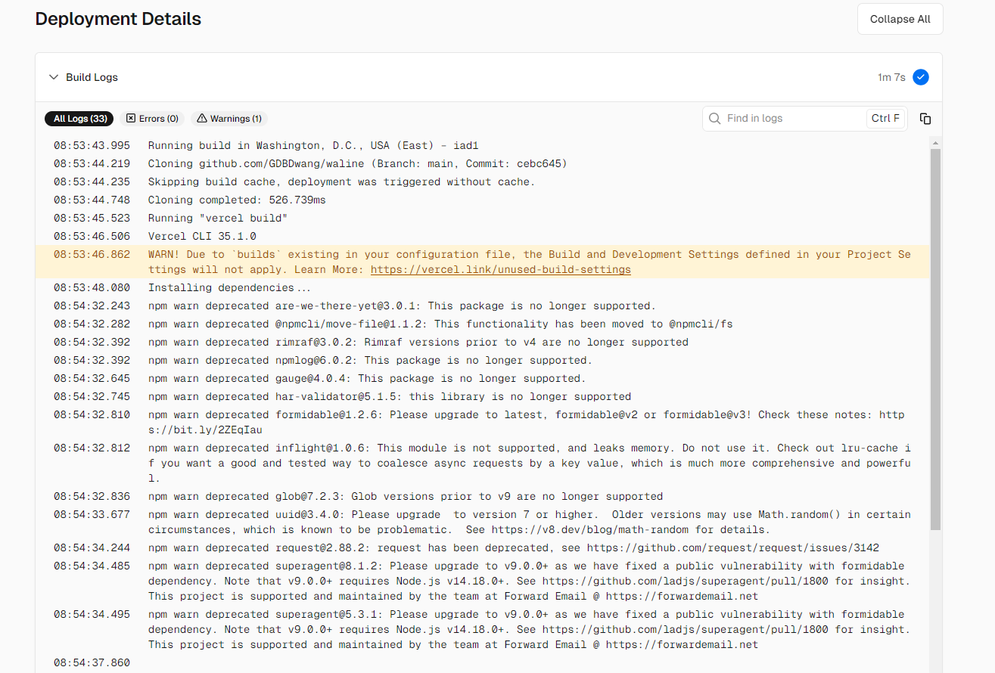Click the Ctrl F shortcut badge
Image resolution: width=995 pixels, height=673 pixels.
(x=885, y=119)
